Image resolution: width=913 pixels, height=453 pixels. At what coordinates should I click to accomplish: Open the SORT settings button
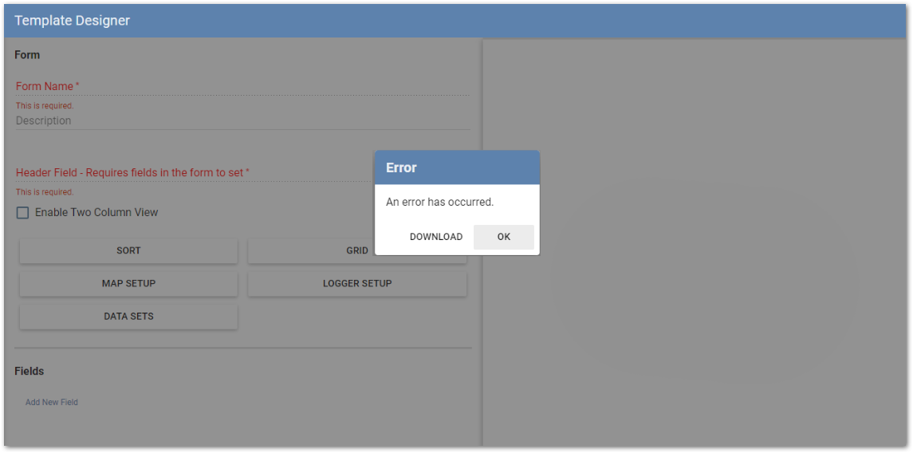[128, 250]
